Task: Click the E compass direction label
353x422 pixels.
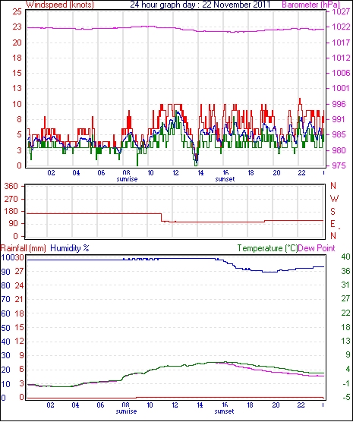Action: click(333, 224)
